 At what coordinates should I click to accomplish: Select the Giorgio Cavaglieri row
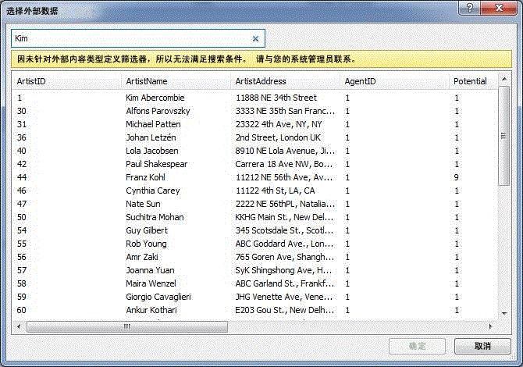point(255,297)
